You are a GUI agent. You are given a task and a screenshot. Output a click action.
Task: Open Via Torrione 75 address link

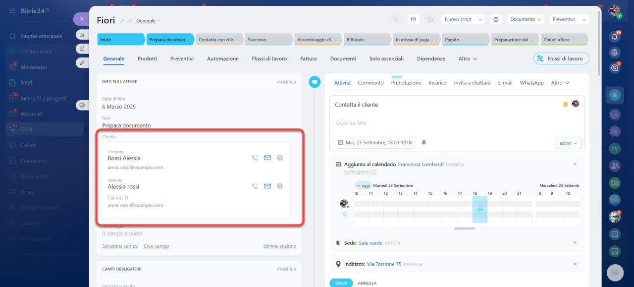tap(384, 264)
